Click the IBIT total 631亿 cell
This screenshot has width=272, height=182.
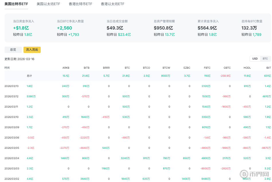pyautogui.click(x=267, y=76)
